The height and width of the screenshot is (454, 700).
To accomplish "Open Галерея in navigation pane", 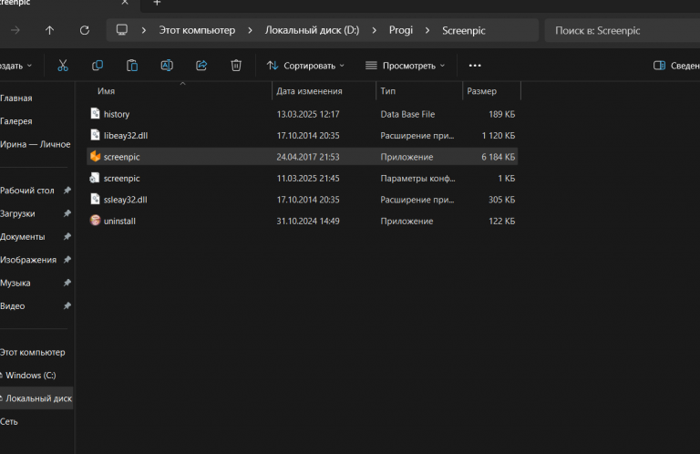I will tap(16, 121).
